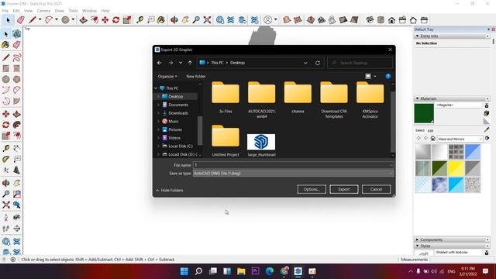This screenshot has width=496, height=279.
Task: Pick the yellow glass material swatch
Action: click(456, 168)
